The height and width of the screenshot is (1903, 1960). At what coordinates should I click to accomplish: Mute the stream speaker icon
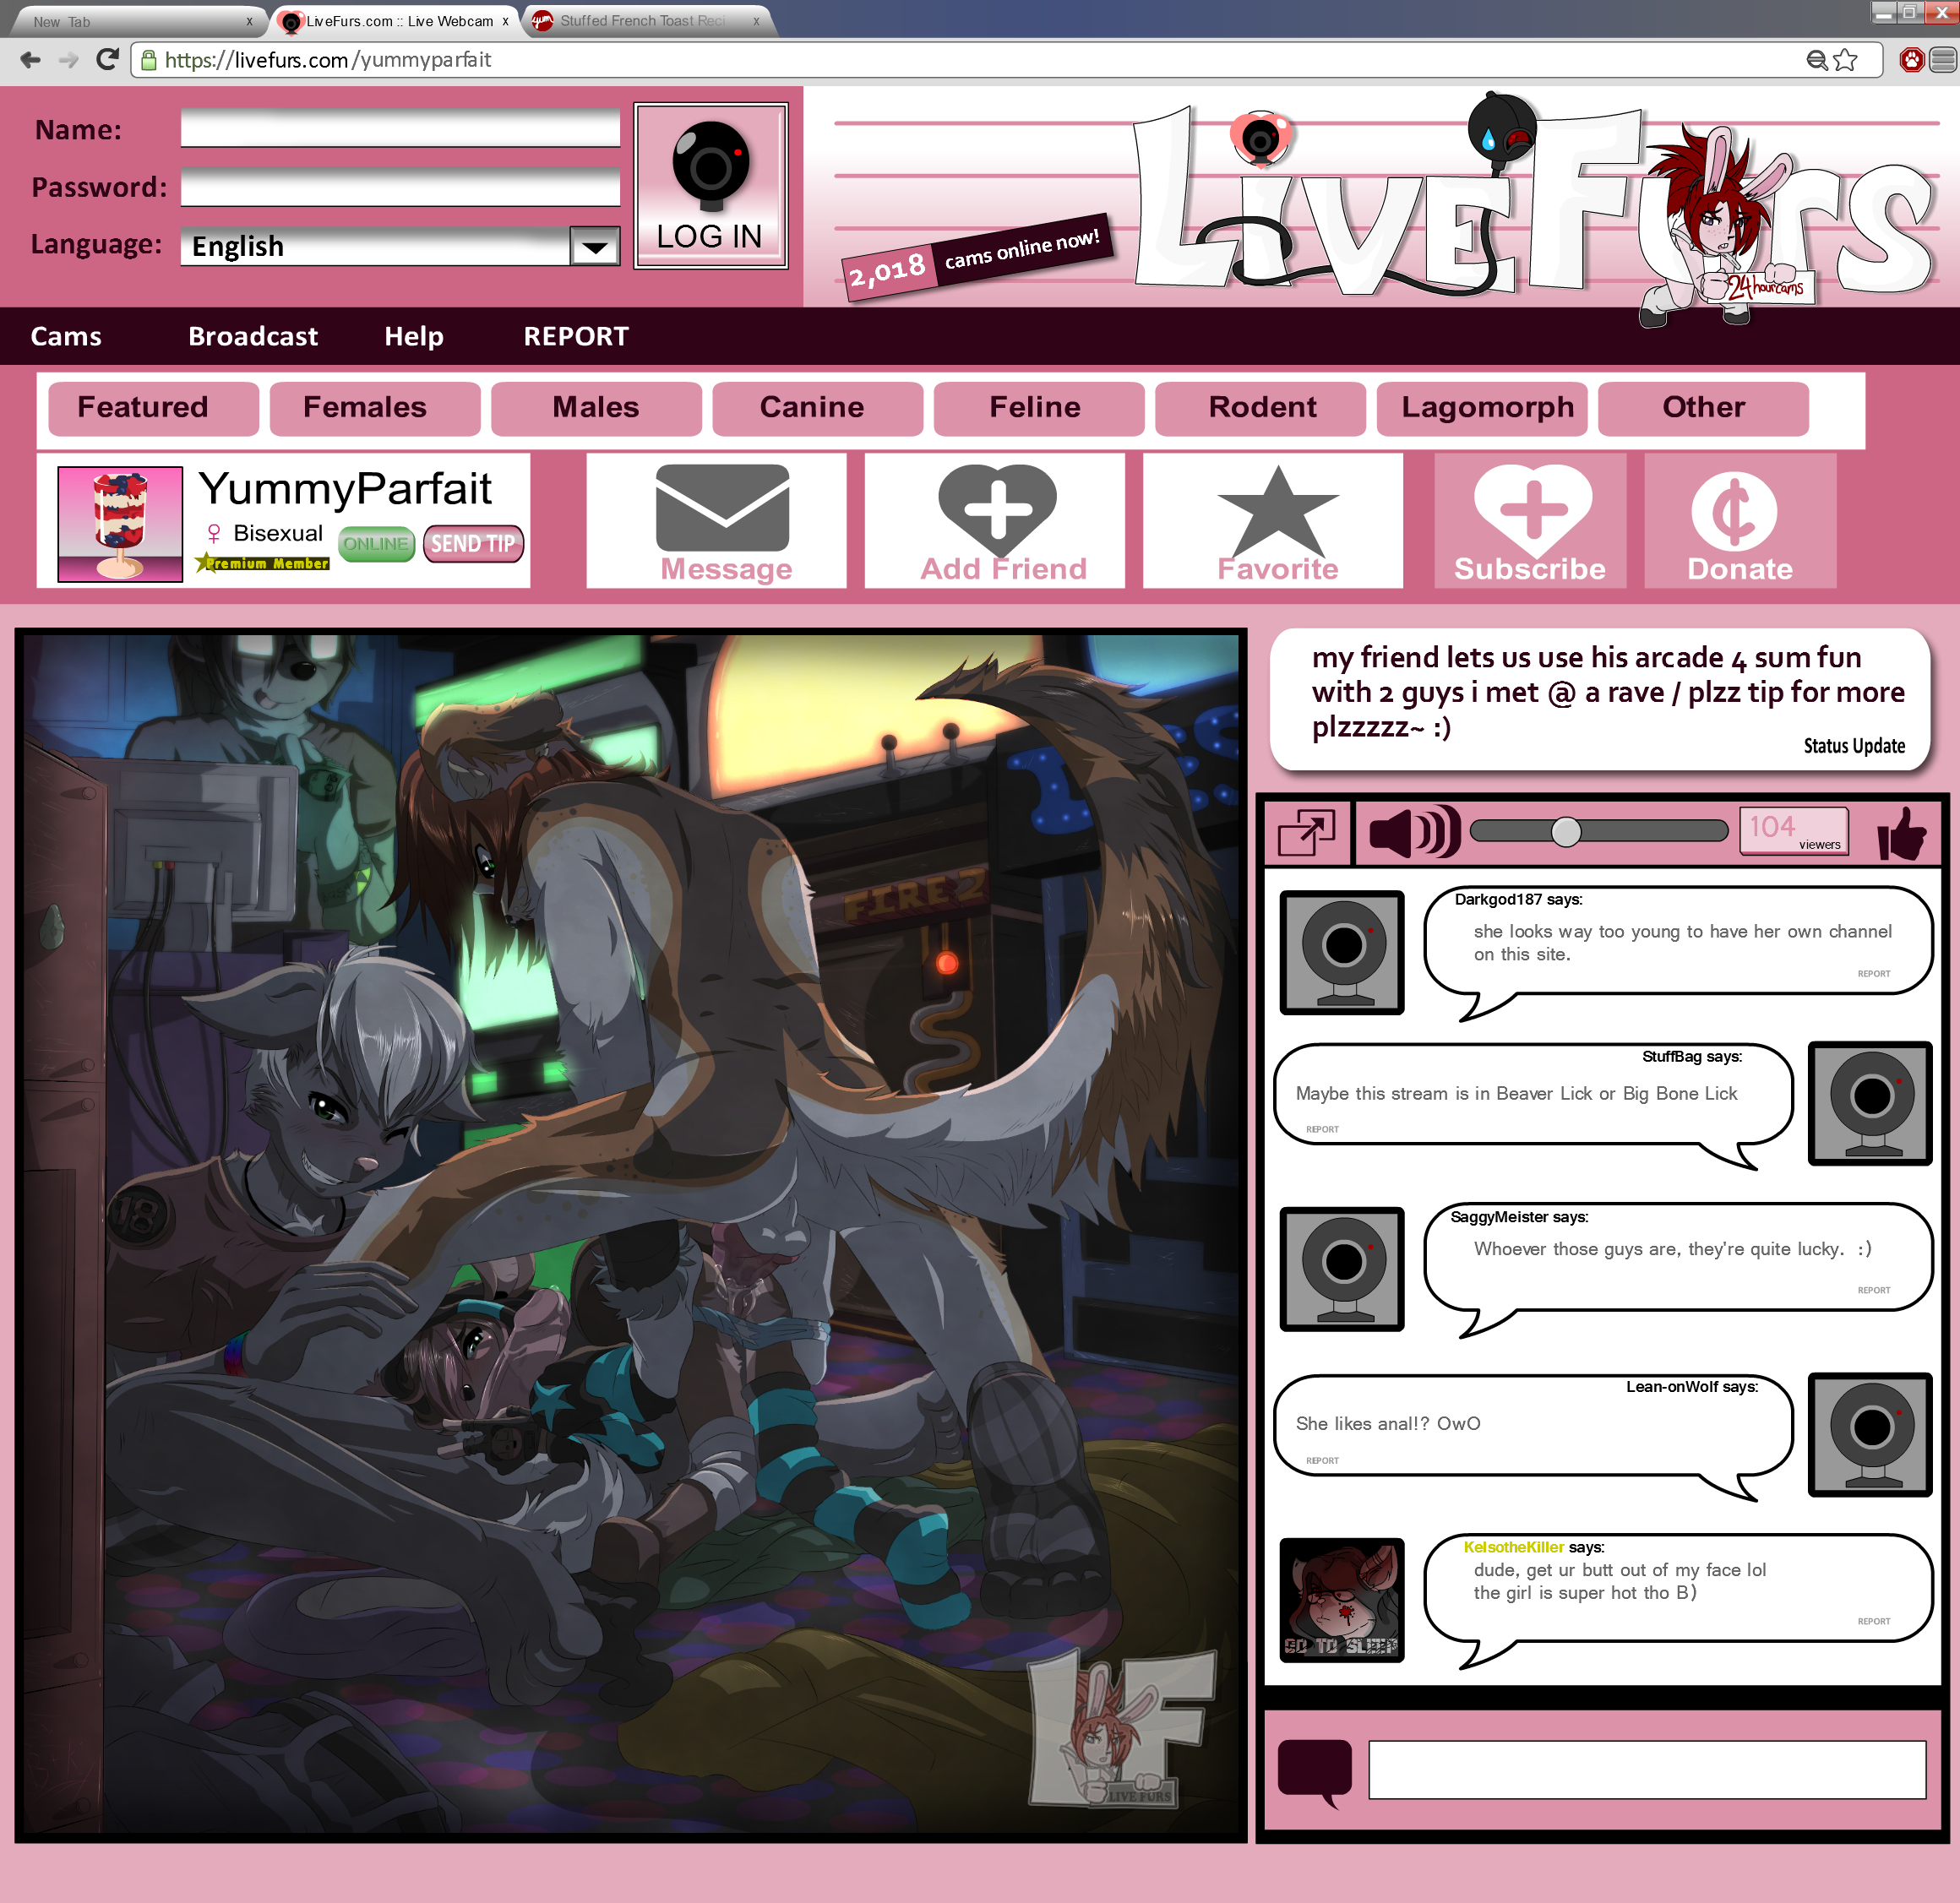tap(1412, 831)
